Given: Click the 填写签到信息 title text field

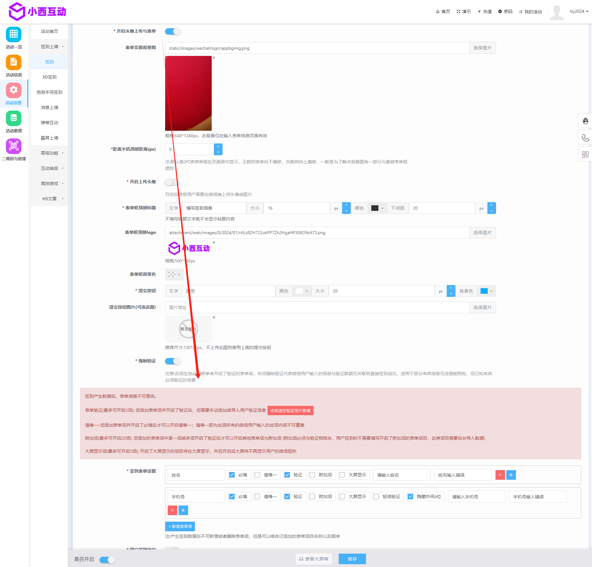Looking at the screenshot, I should tap(214, 208).
